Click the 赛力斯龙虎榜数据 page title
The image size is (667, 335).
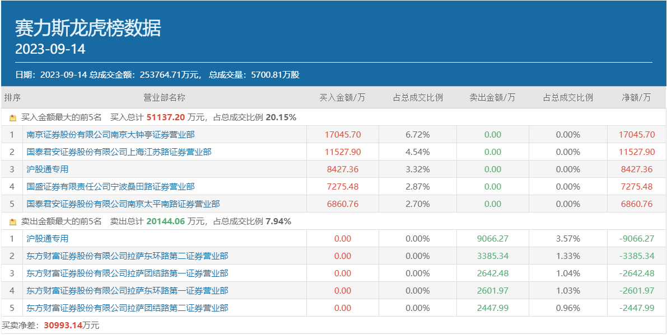click(88, 28)
